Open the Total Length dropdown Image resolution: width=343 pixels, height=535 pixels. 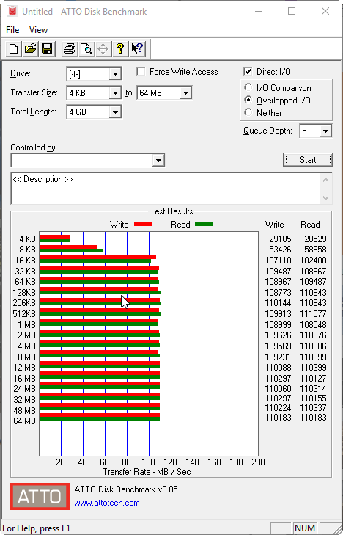[x=116, y=112]
